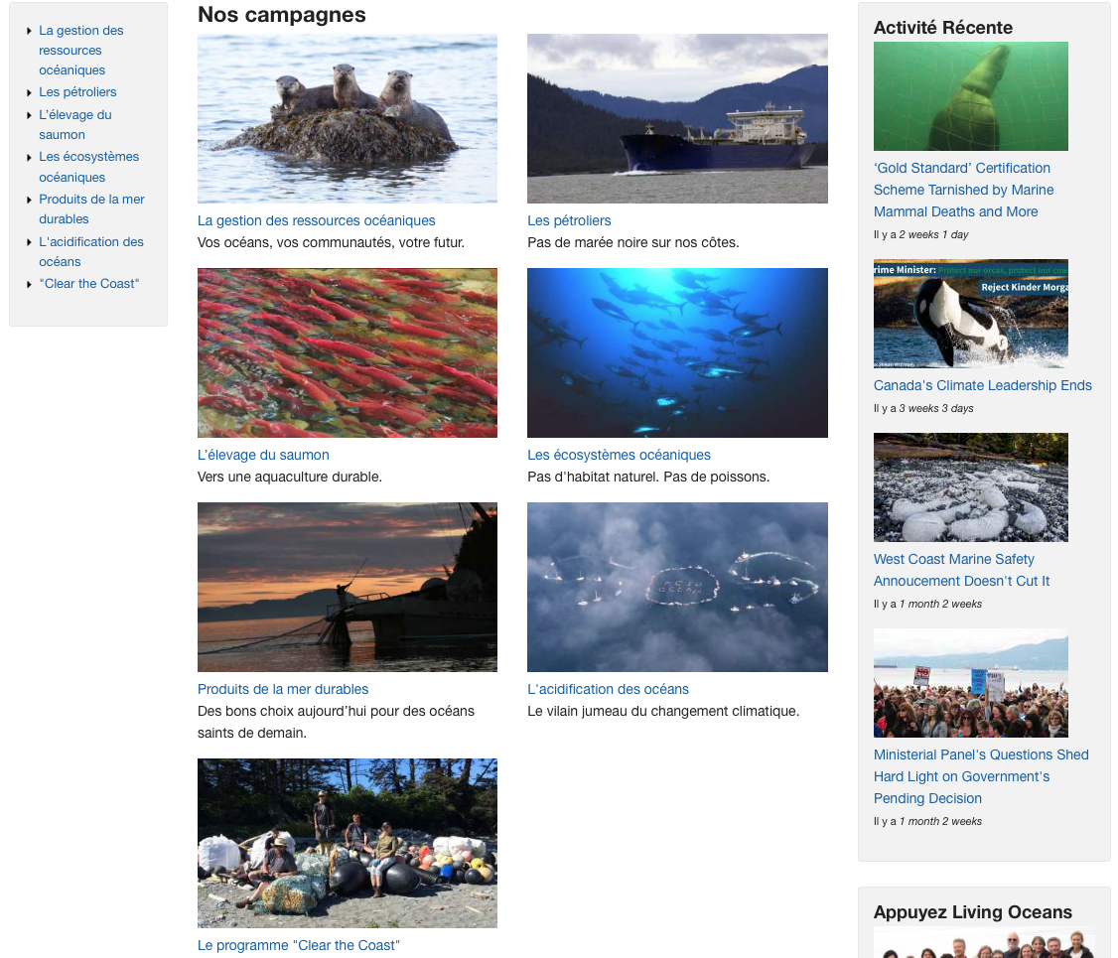The height and width of the screenshot is (958, 1118).
Task: Click the otters on rock campaign image
Action: [348, 118]
